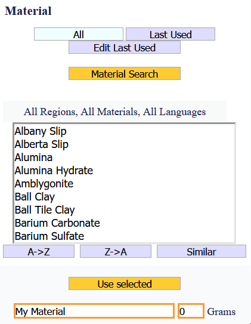Choose Ball Clay list item
This screenshot has height=324, width=251.
tap(125, 197)
